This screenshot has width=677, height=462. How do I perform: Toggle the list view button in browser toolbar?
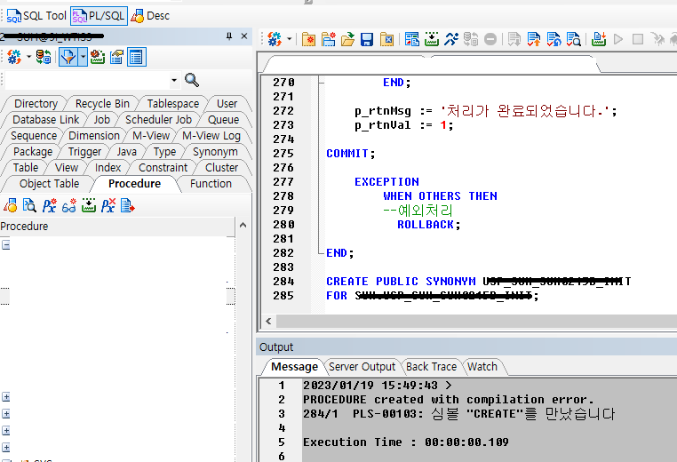coord(136,57)
